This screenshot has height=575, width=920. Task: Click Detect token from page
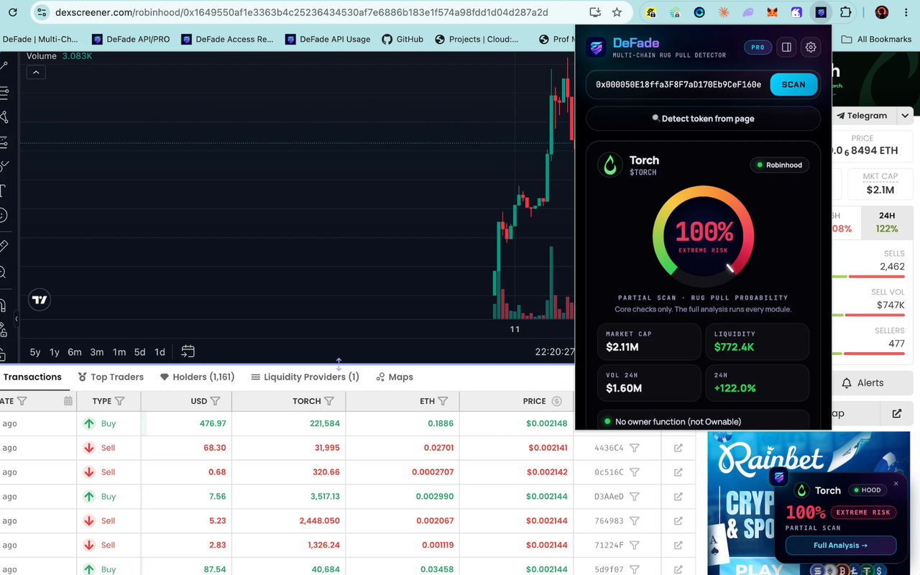point(703,119)
